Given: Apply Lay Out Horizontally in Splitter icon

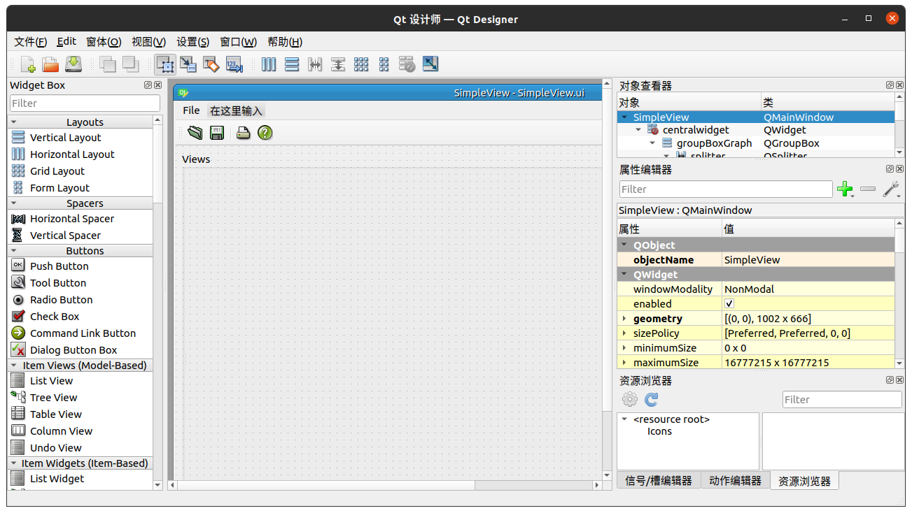Looking at the screenshot, I should pos(315,64).
